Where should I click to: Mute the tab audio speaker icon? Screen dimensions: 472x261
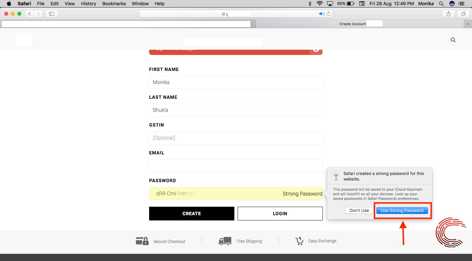(x=322, y=14)
